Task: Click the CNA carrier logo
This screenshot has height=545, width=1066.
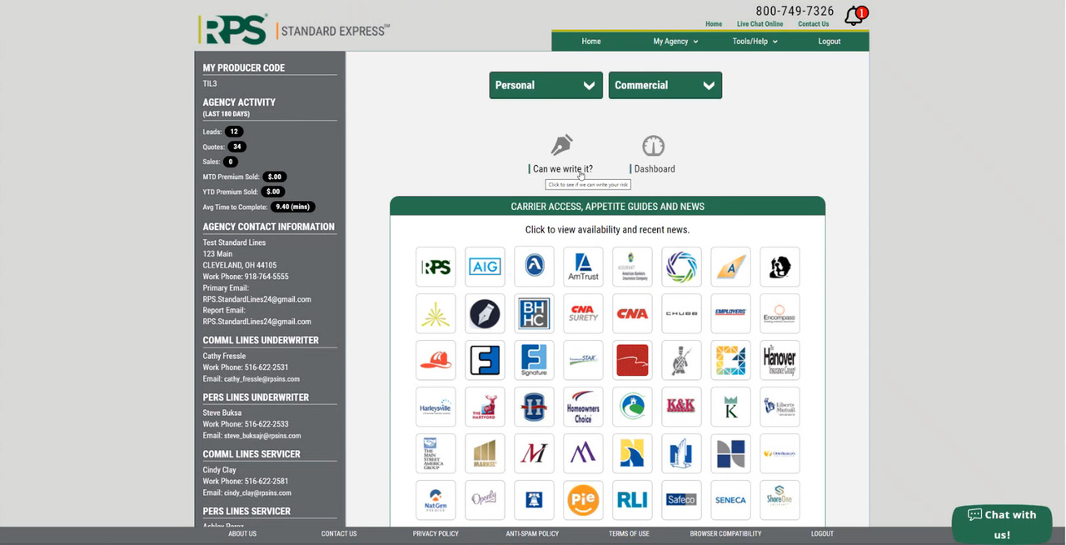Action: [632, 313]
